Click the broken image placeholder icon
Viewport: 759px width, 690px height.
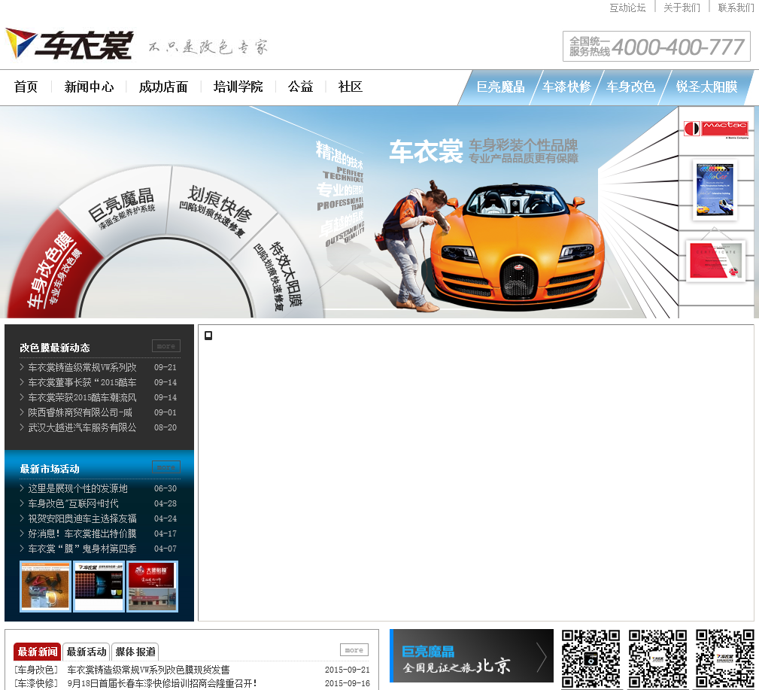[208, 336]
